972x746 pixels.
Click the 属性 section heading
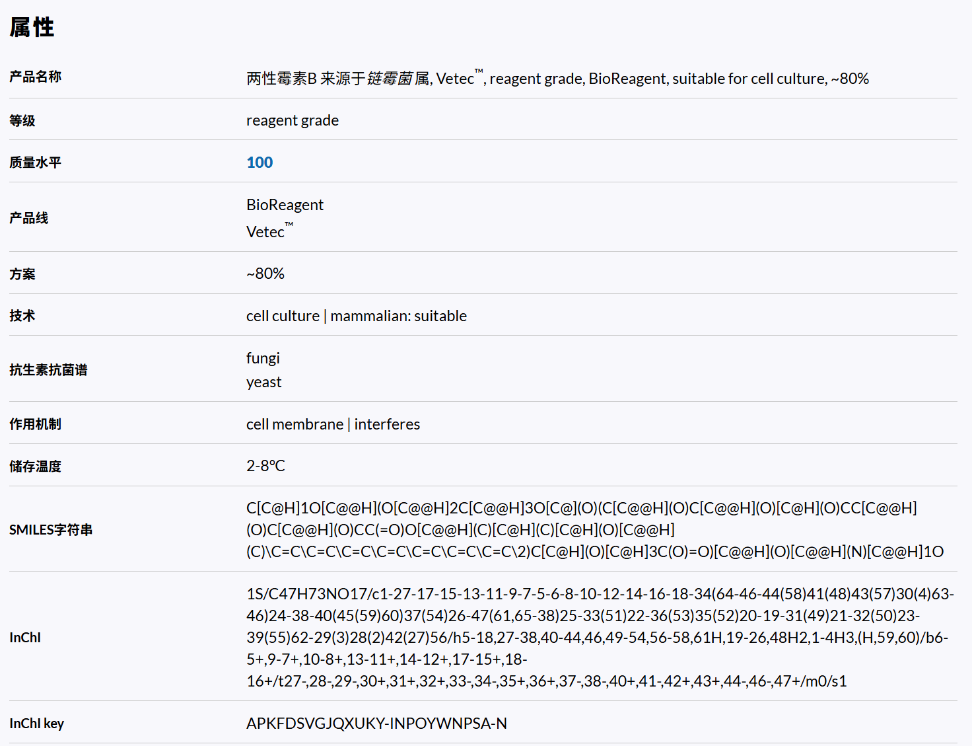tap(31, 28)
